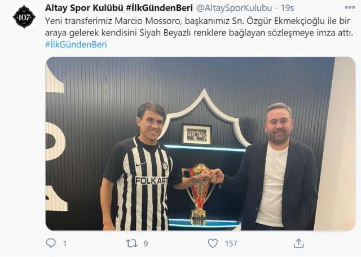Open the tweet via the 19s timestamp
Screen dimensions: 361x257
[287, 8]
